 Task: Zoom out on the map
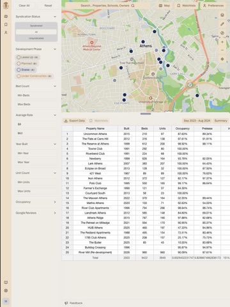[222, 51]
